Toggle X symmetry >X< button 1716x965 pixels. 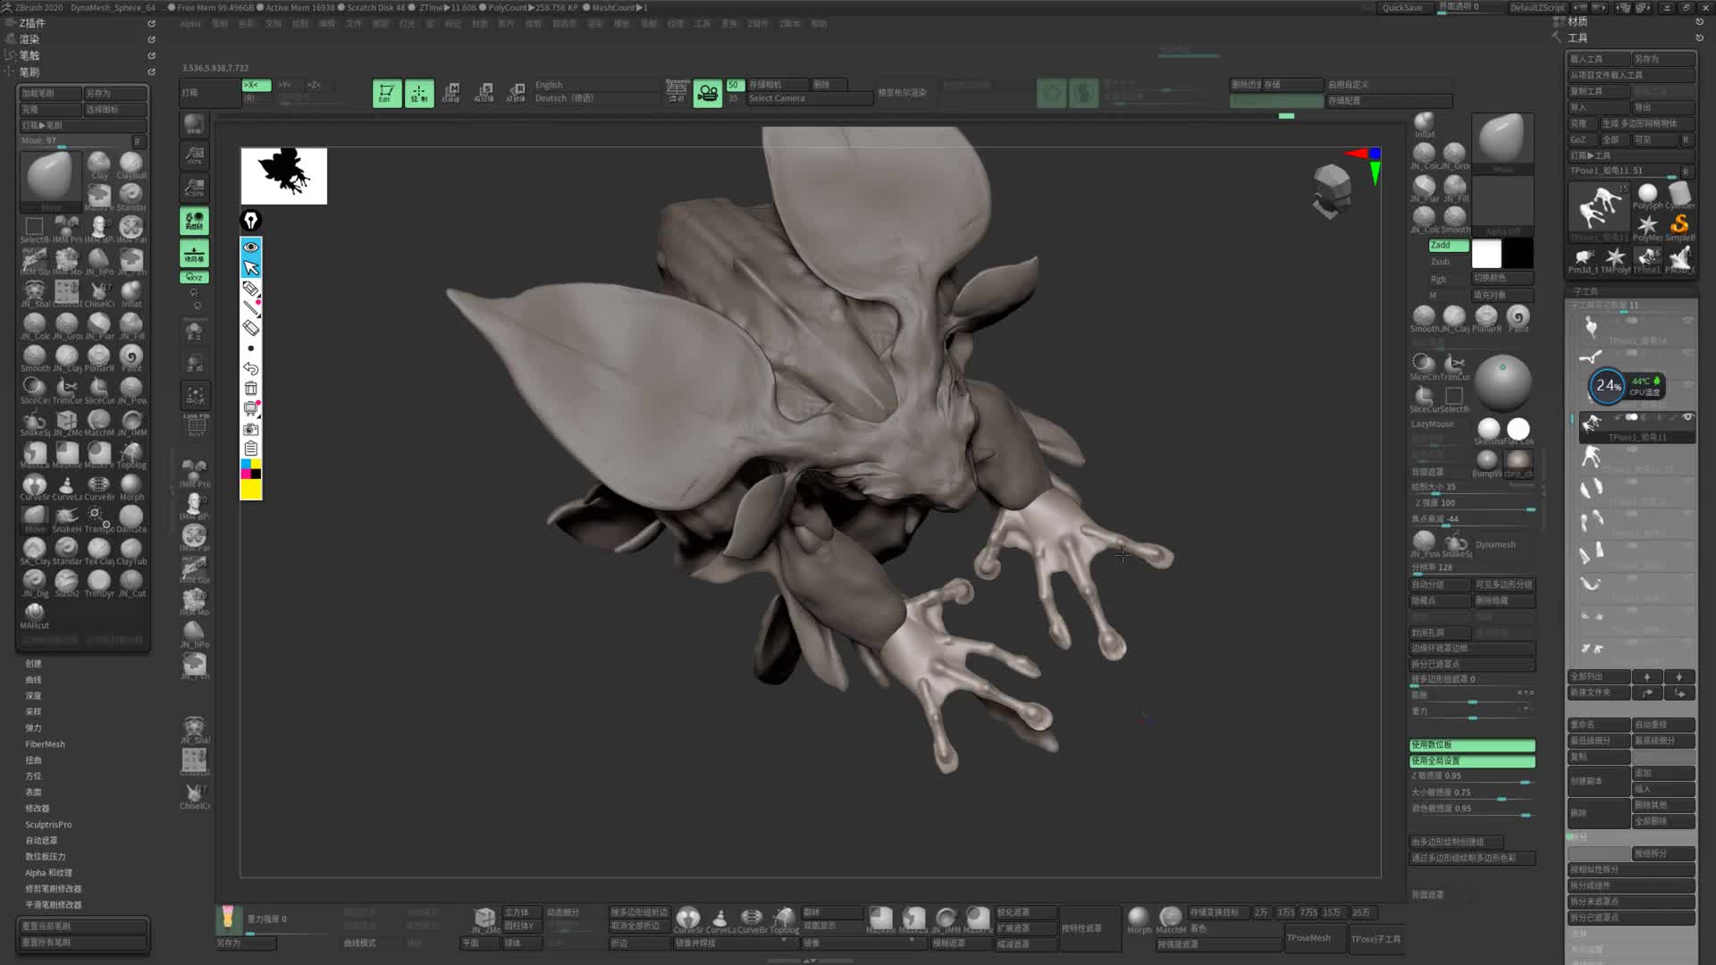point(255,85)
